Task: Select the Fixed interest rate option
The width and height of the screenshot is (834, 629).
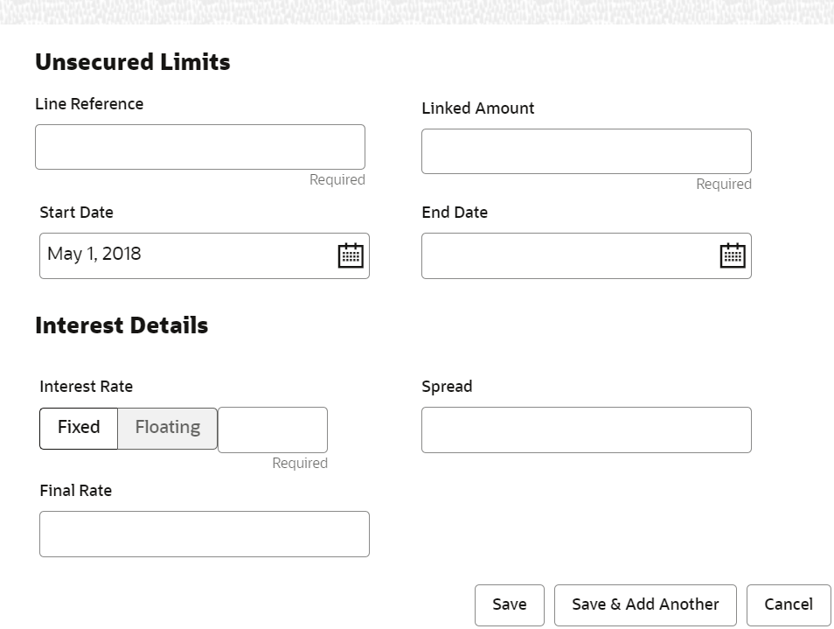Action: pos(79,428)
